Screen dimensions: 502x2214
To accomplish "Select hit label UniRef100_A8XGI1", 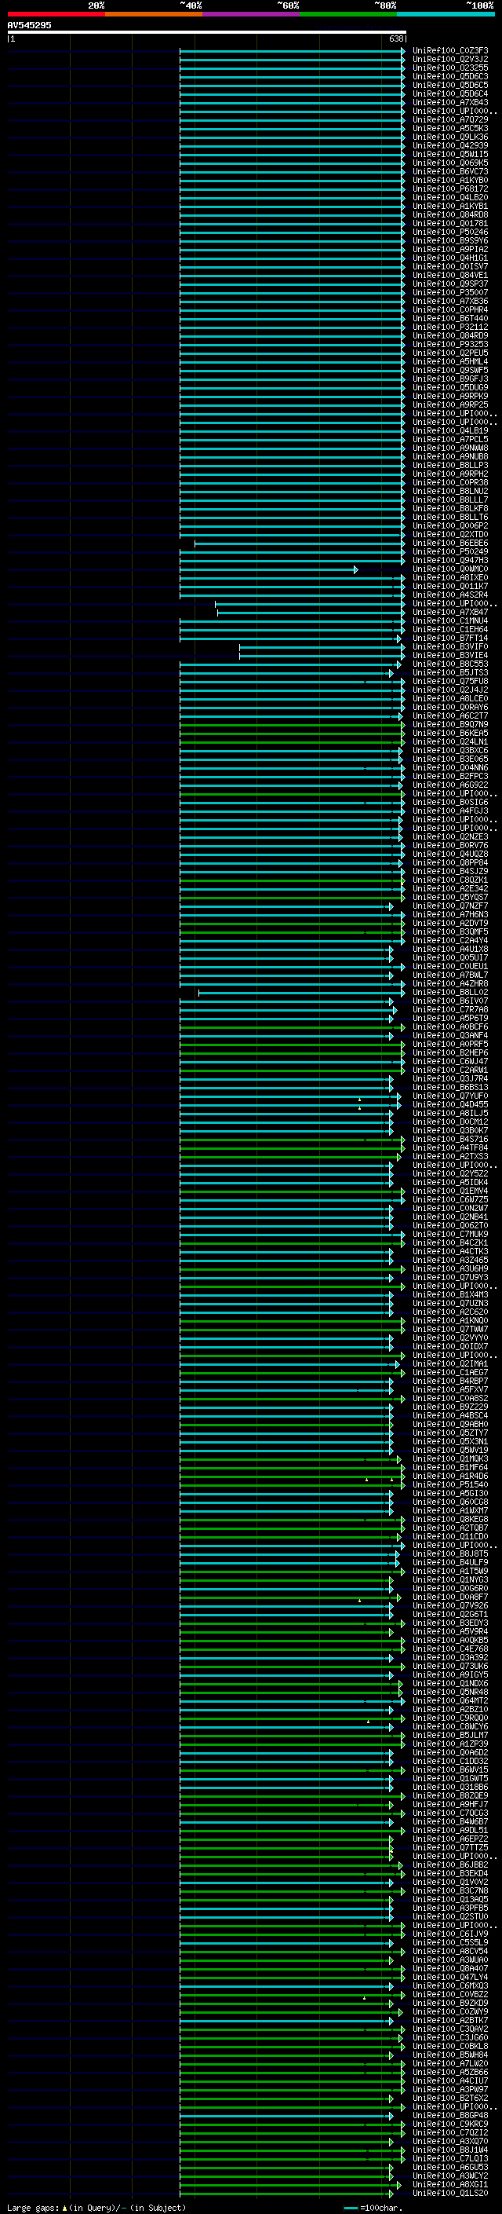I will pos(449,2185).
